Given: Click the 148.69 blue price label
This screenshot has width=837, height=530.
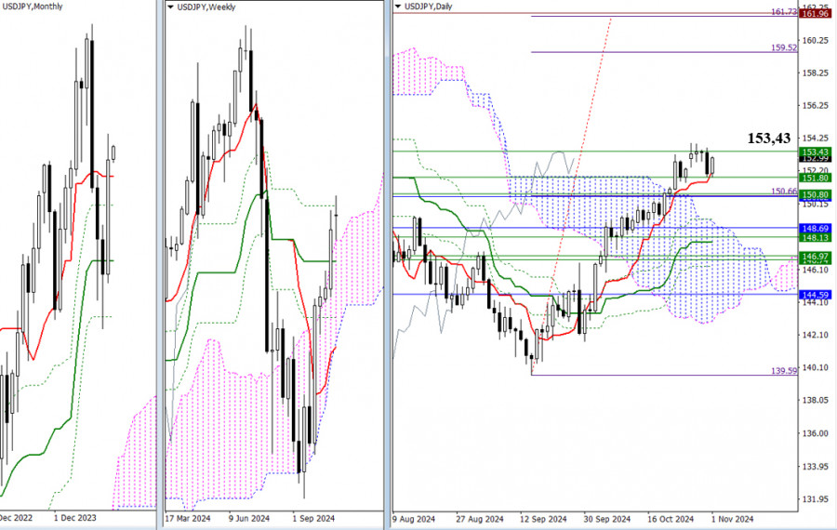Looking at the screenshot, I should (815, 229).
